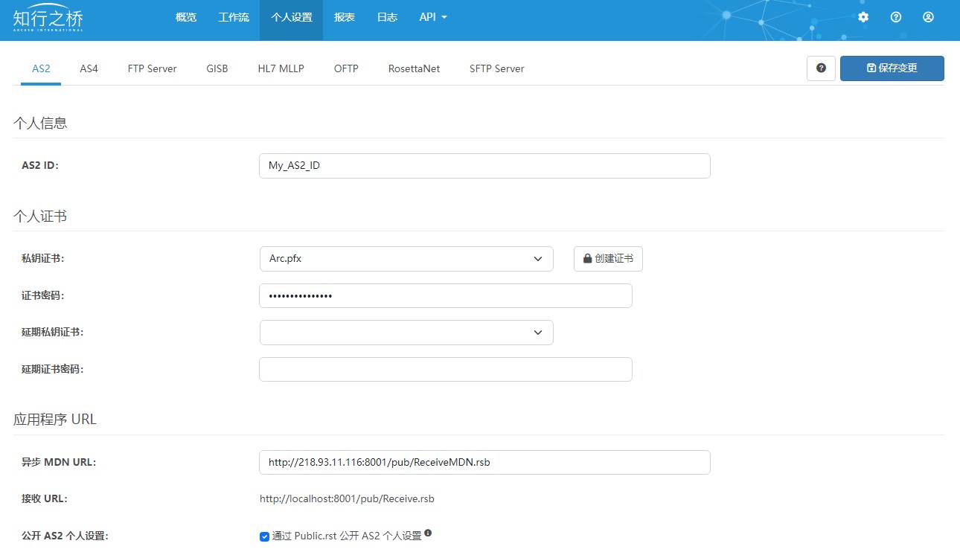Image resolution: width=960 pixels, height=555 pixels.
Task: Go to 工作流 in top navigation
Action: (x=234, y=17)
